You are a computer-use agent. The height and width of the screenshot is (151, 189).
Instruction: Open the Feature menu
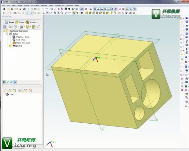coord(44,6)
